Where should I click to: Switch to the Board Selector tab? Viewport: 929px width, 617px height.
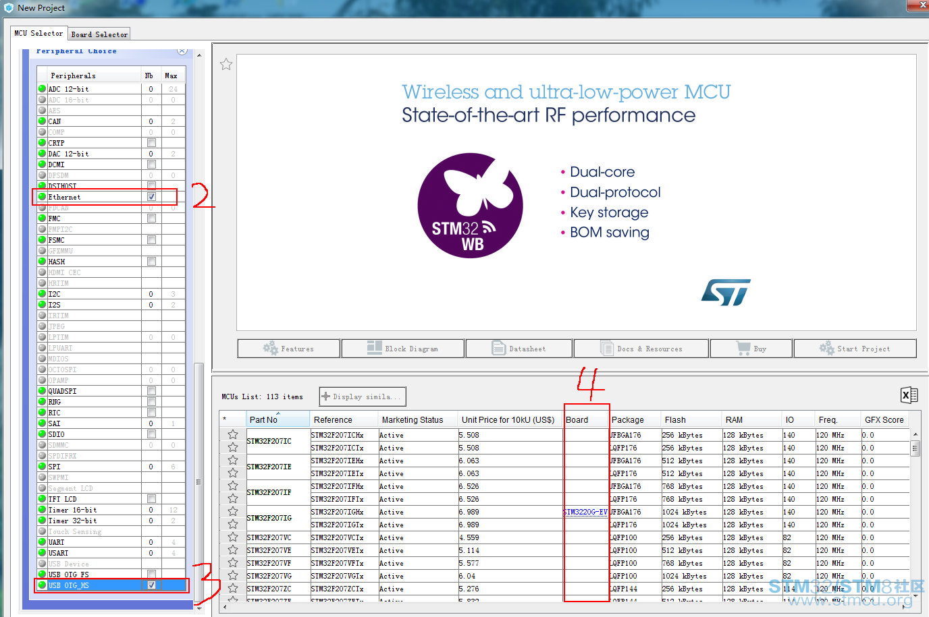point(99,34)
